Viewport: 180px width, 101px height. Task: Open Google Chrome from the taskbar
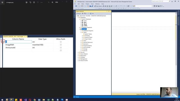(35, 100)
